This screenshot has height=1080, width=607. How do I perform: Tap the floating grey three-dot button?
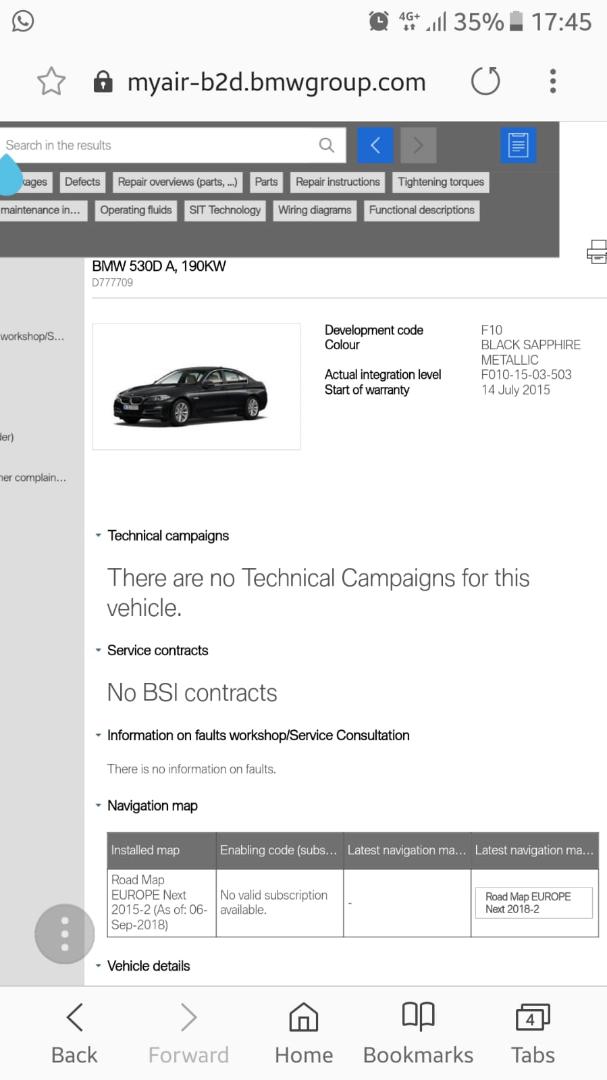(x=65, y=934)
